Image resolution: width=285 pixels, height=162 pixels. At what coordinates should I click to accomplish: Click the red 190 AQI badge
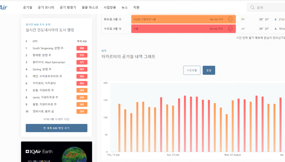[x=82, y=48]
